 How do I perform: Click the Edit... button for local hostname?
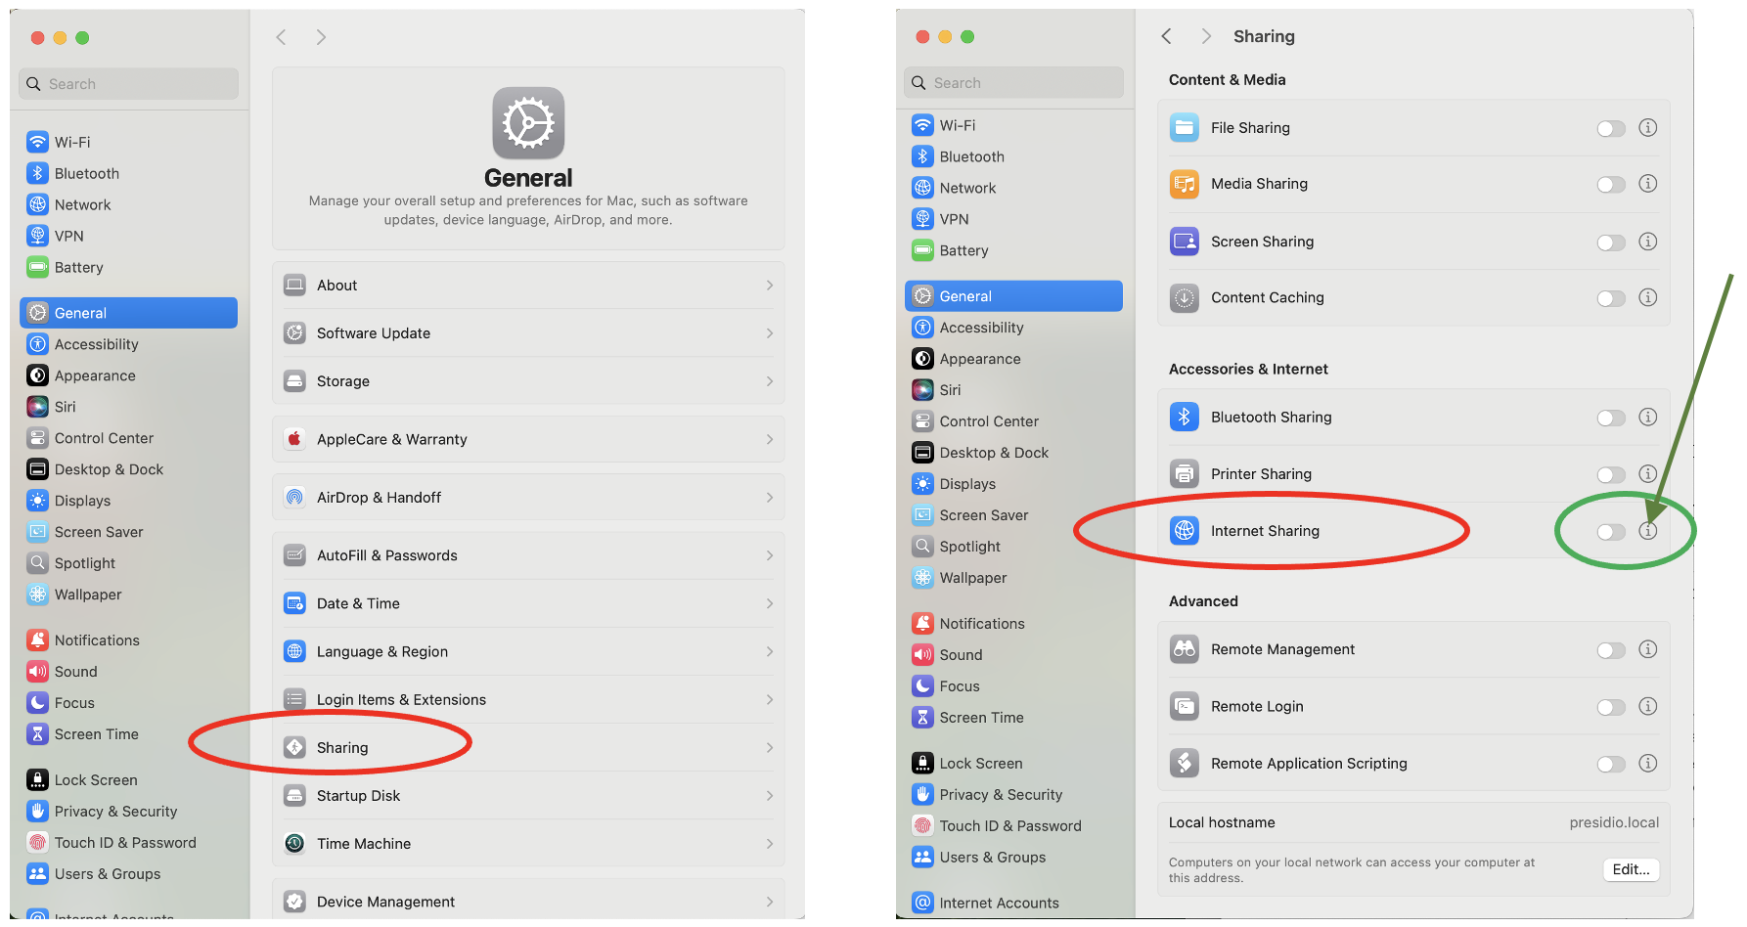(1631, 869)
